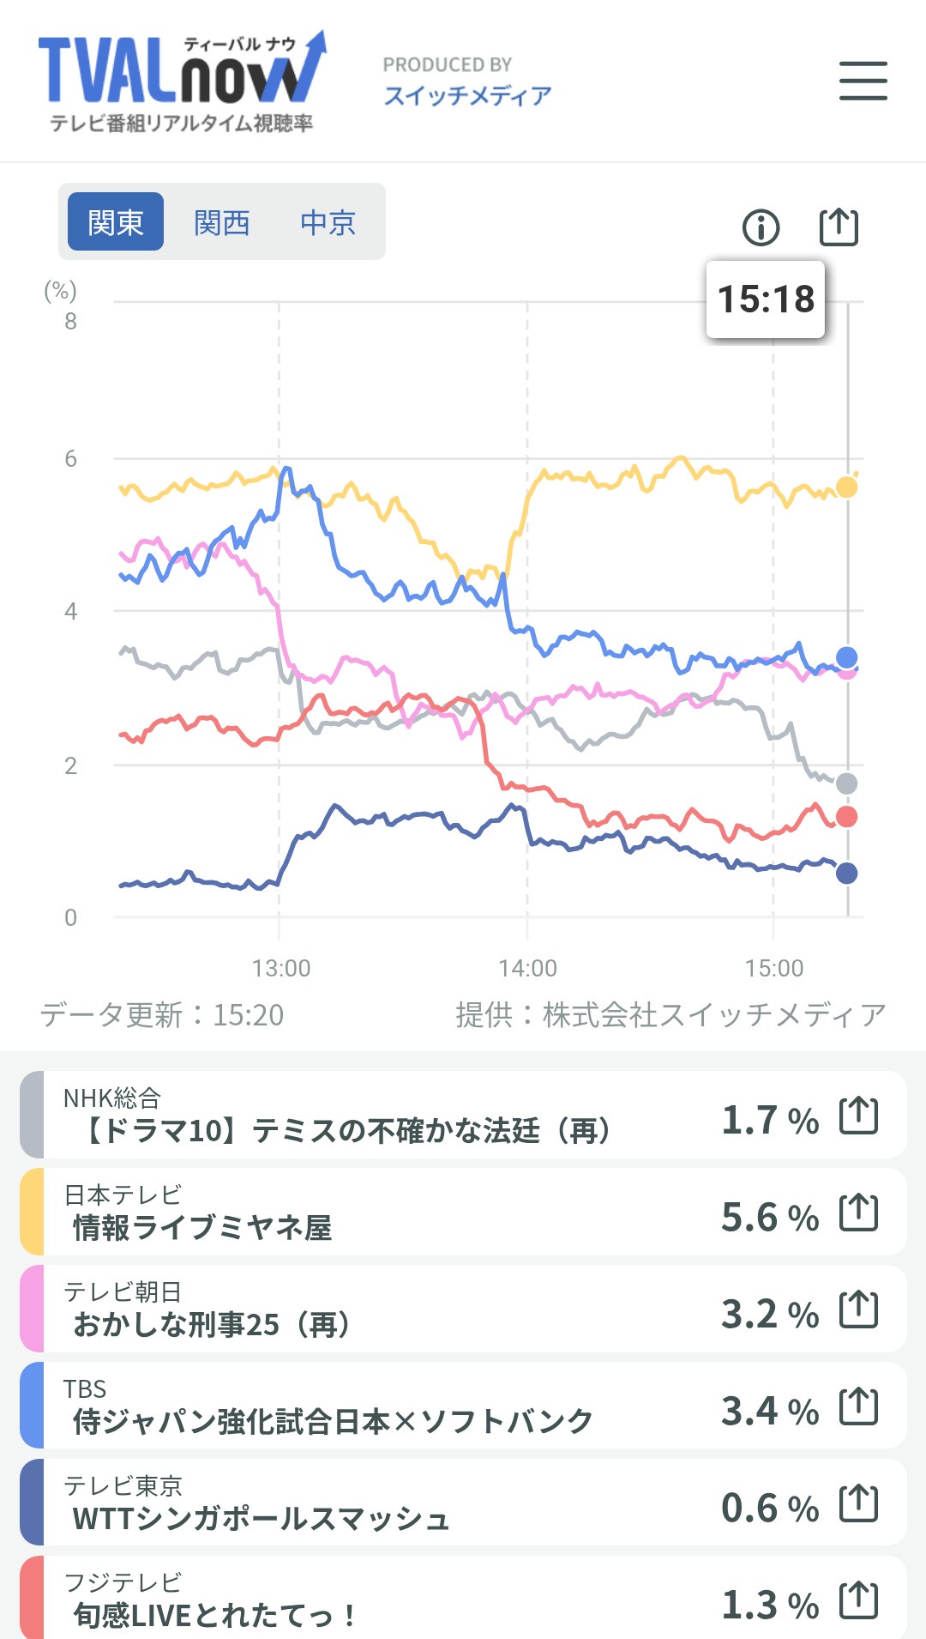Click the chart info icon

click(761, 227)
